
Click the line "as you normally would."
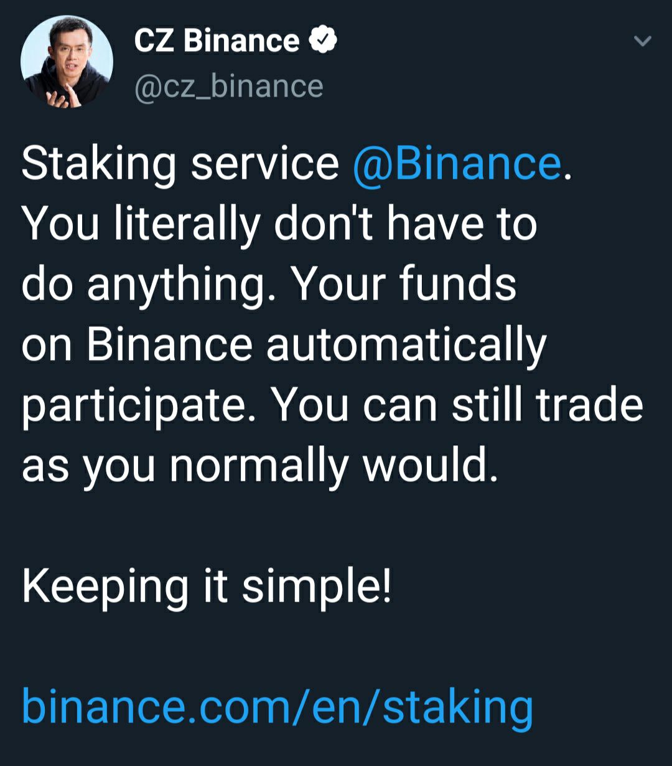click(260, 465)
